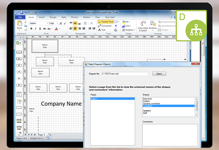Switch to the Process ribbon tab

[x=75, y=17]
